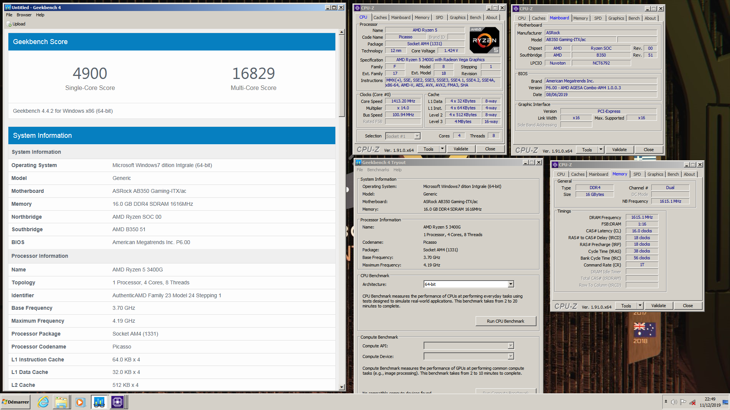The height and width of the screenshot is (410, 730).
Task: Open the Tools dropdown arrow in CPU-Z Mainboard window
Action: pyautogui.click(x=601, y=150)
